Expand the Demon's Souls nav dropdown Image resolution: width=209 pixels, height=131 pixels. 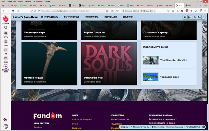pos(73,17)
